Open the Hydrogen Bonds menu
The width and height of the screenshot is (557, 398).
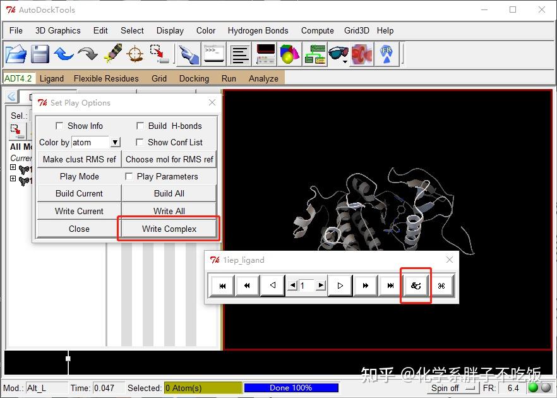coord(258,30)
